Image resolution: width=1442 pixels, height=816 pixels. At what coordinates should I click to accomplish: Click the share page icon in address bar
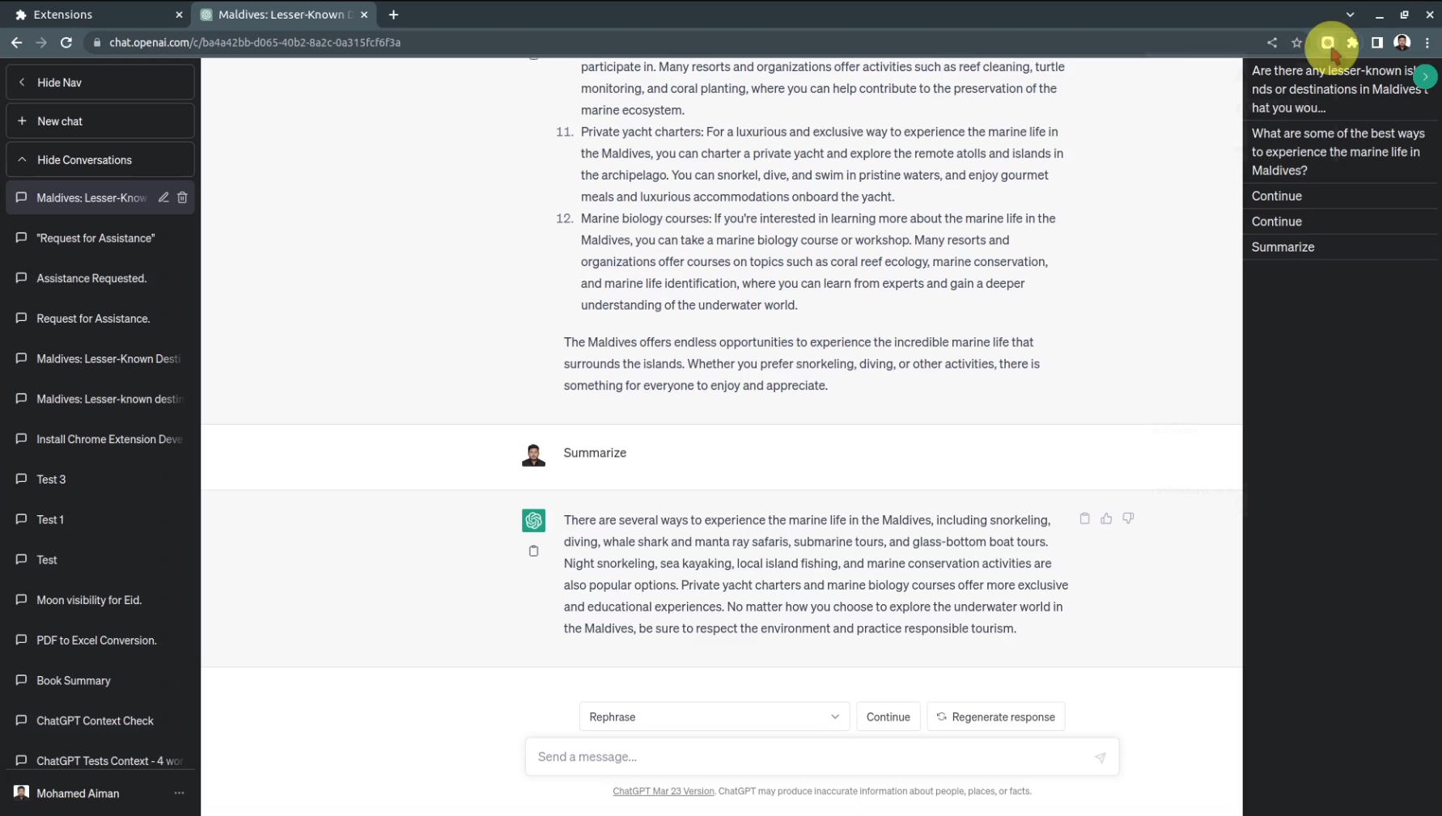[x=1272, y=42]
